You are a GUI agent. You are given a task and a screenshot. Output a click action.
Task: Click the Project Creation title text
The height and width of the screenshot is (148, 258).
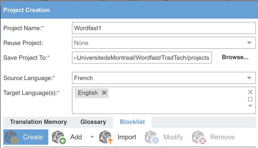point(27,10)
